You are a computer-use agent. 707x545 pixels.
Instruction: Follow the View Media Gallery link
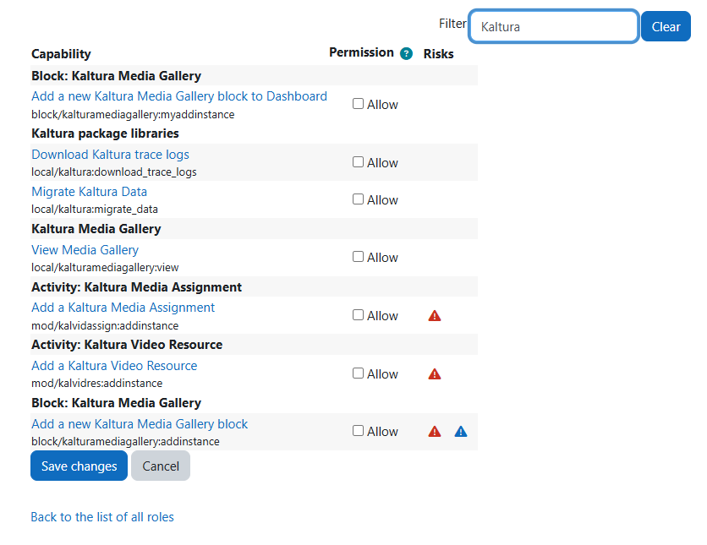(85, 250)
